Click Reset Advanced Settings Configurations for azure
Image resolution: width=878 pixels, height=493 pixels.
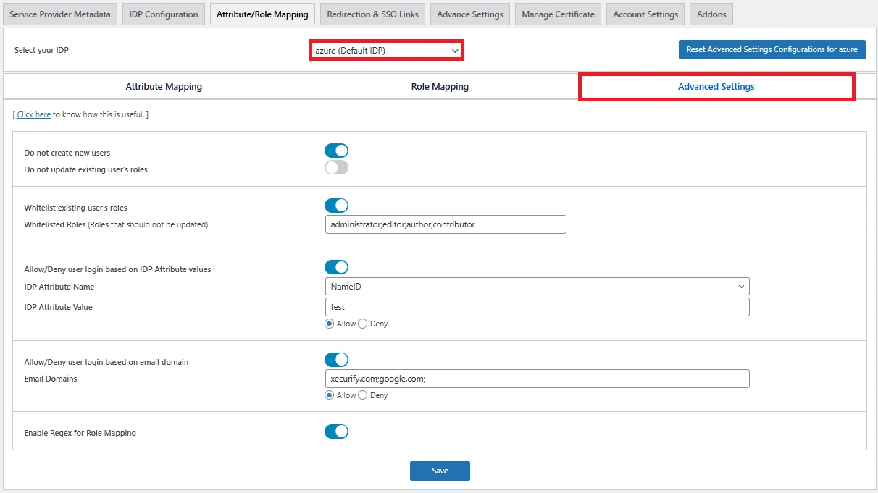point(772,49)
